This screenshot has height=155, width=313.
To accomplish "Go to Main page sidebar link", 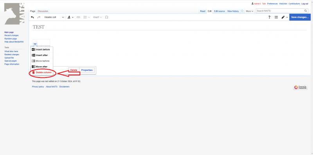I will point(9,32).
